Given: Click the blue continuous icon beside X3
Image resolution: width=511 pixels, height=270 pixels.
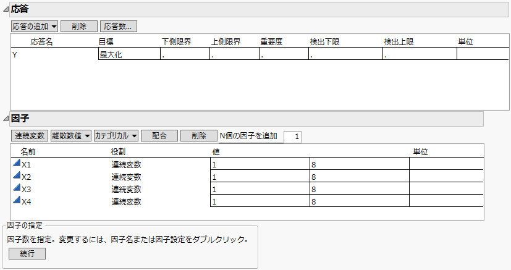Looking at the screenshot, I should (17, 188).
